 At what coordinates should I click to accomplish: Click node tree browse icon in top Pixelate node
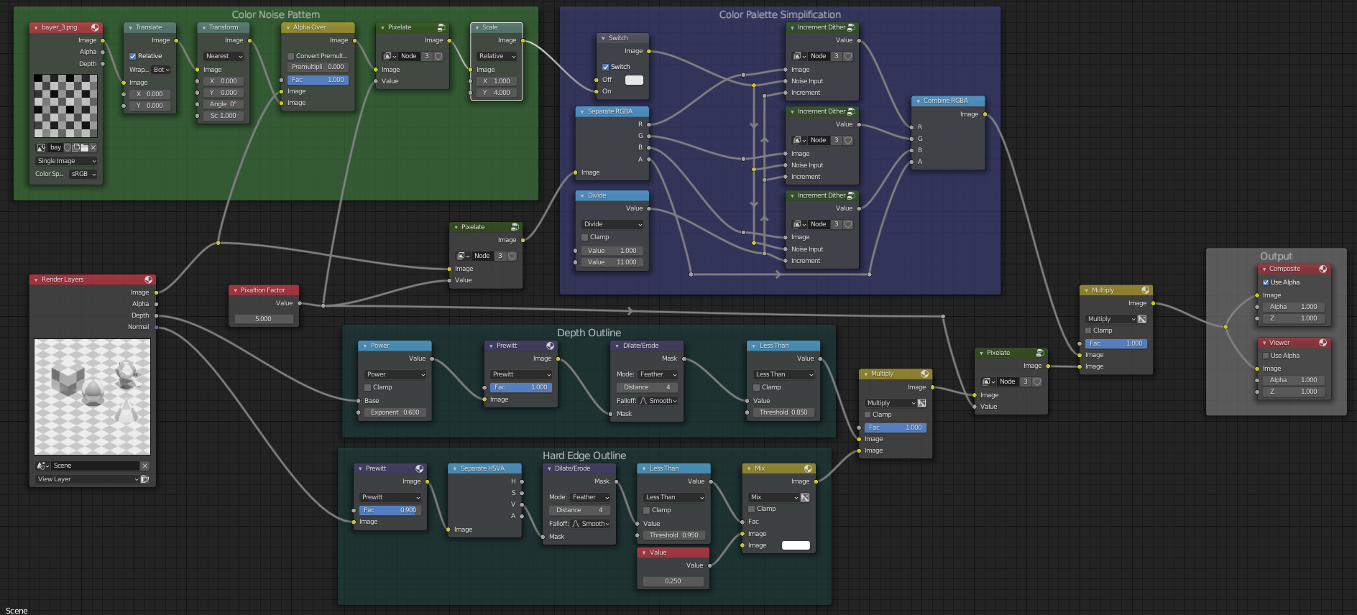pos(390,56)
